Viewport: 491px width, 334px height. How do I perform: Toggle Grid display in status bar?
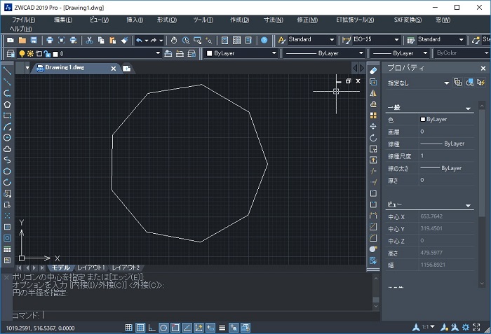140,328
